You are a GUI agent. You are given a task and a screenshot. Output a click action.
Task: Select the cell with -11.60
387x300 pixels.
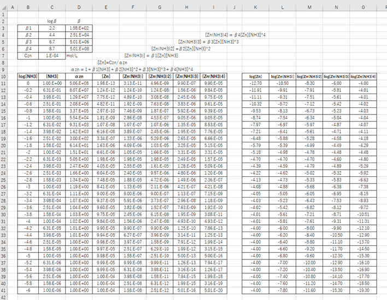pos(309,290)
